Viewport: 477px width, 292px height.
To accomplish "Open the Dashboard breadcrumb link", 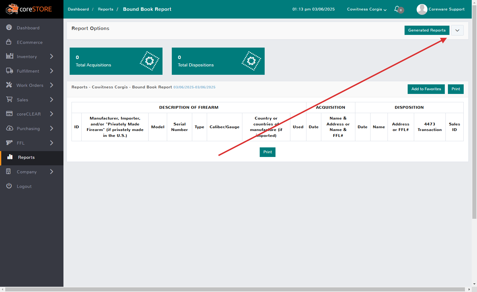I will click(x=78, y=9).
